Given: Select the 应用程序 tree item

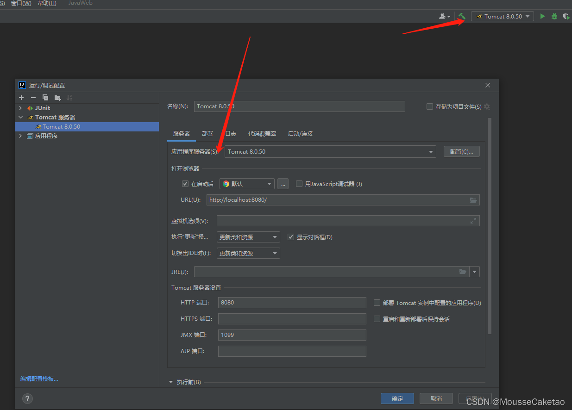Looking at the screenshot, I should click(x=46, y=136).
